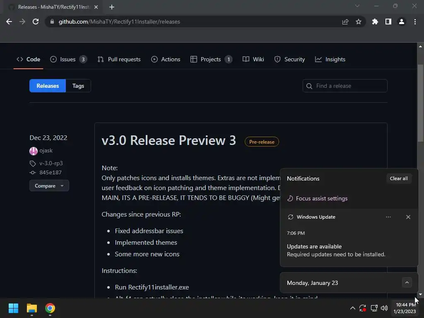Clear all notifications
This screenshot has width=424, height=318.
pyautogui.click(x=399, y=178)
